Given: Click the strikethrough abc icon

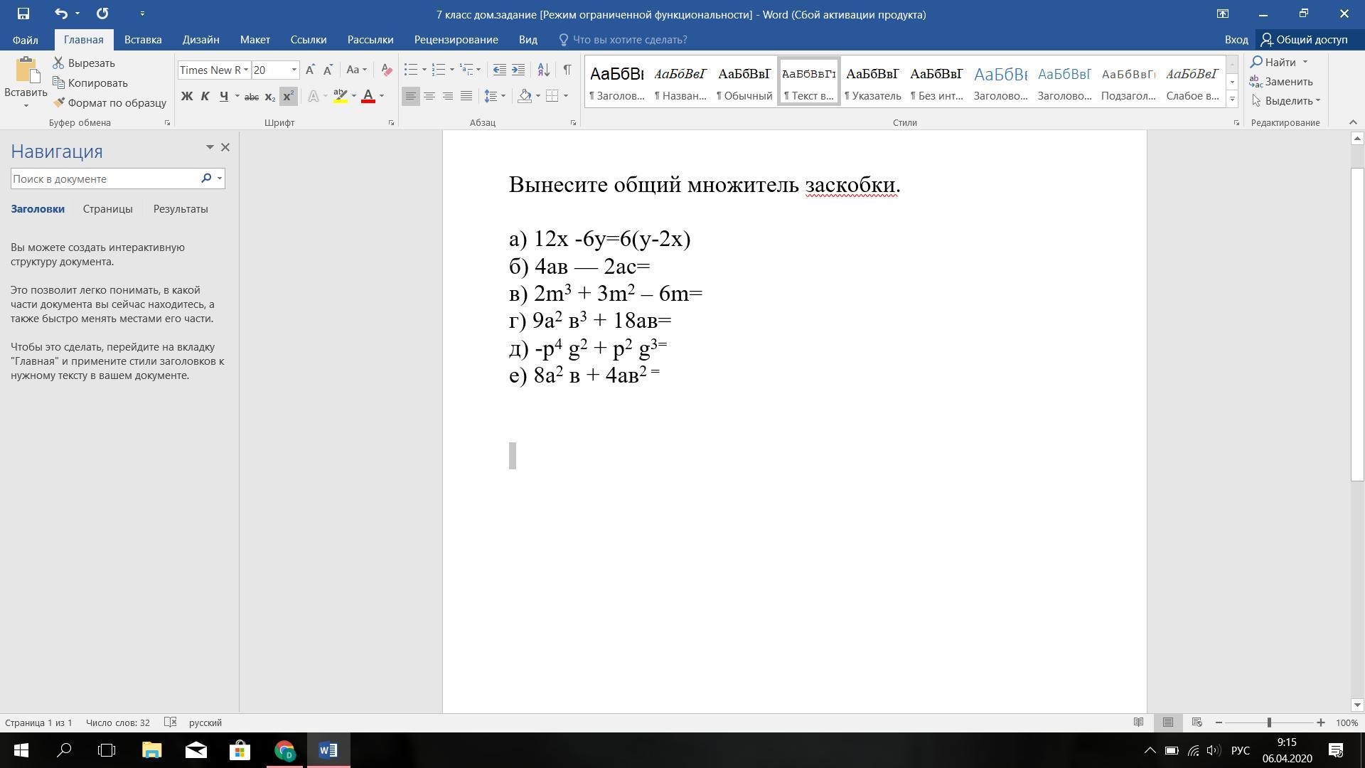Looking at the screenshot, I should [251, 96].
